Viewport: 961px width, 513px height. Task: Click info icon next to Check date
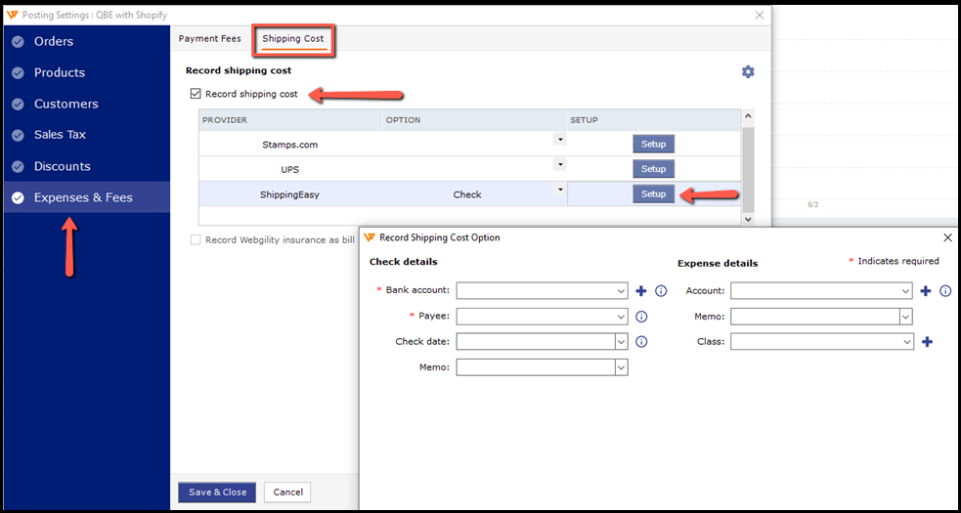641,342
